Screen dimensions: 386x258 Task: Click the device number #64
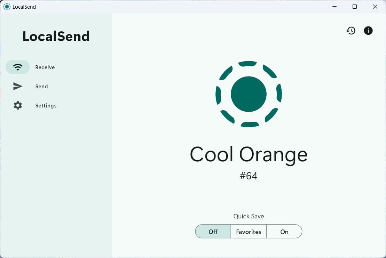point(249,176)
